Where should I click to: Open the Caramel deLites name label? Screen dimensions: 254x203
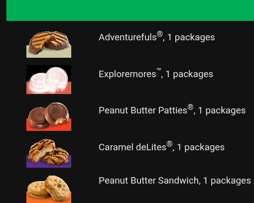pyautogui.click(x=132, y=147)
